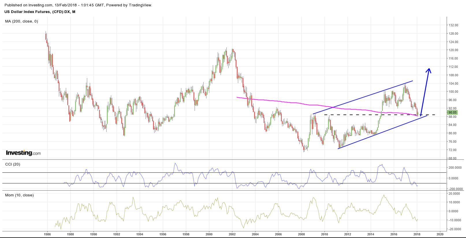Click the 104.00 price axis label
466x238 pixels.
point(453,84)
